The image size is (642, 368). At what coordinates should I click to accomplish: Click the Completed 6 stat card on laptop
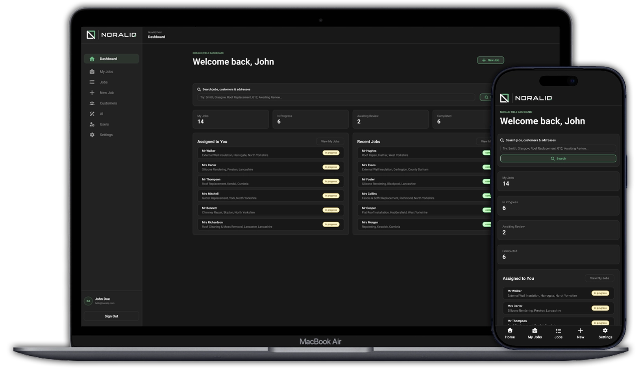click(463, 119)
